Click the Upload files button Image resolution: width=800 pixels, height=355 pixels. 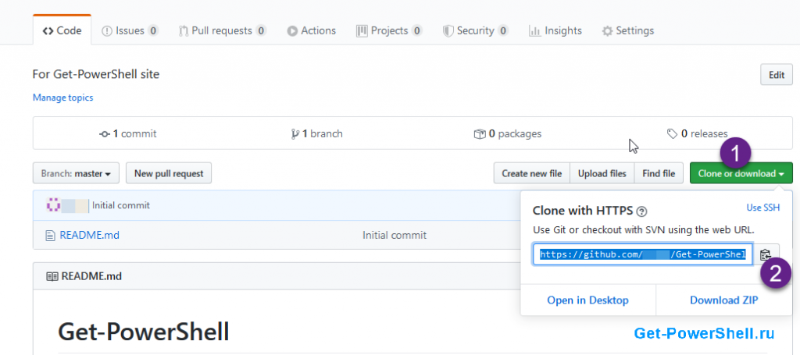click(602, 173)
